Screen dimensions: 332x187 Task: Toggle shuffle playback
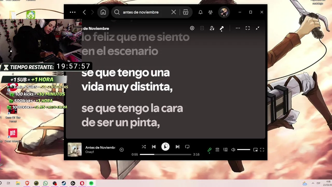click(144, 147)
